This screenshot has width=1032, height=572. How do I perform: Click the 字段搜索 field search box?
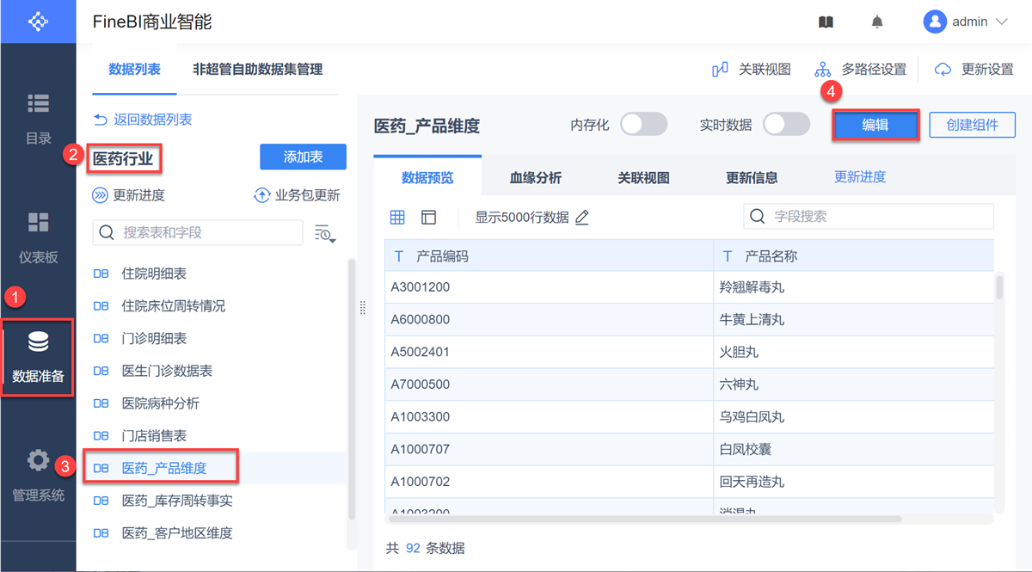[869, 217]
